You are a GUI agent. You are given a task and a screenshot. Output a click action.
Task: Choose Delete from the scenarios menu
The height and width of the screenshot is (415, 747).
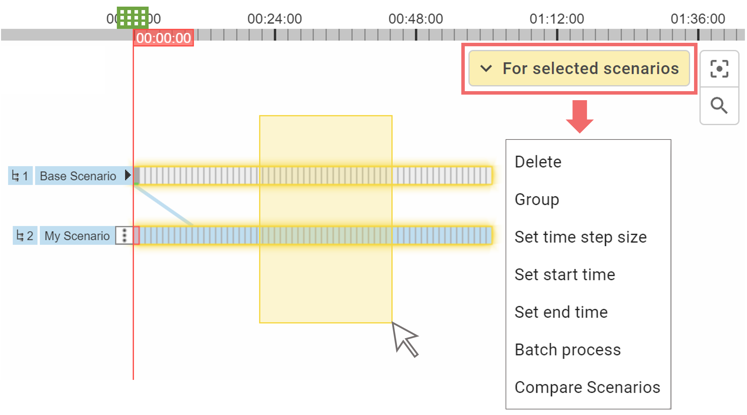click(538, 162)
